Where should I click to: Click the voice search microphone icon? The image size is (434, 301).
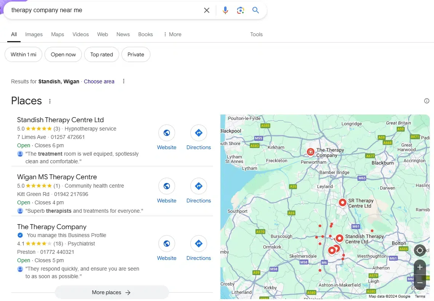225,10
